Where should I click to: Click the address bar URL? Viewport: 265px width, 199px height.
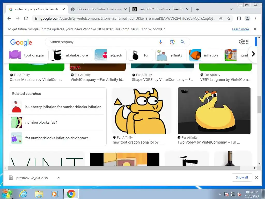(x=128, y=19)
